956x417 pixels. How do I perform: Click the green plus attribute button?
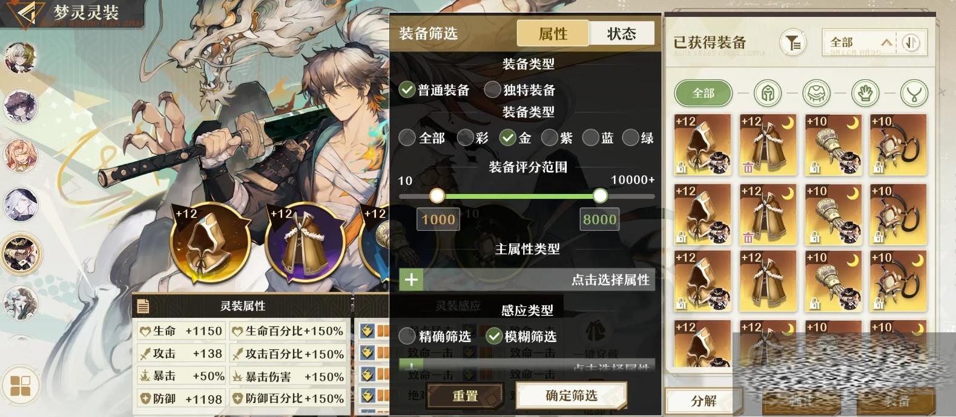click(x=411, y=280)
